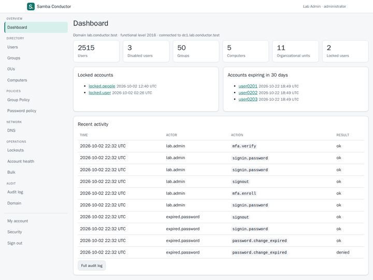Click the 11 Organizational units card
373x280 pixels.
295,51
